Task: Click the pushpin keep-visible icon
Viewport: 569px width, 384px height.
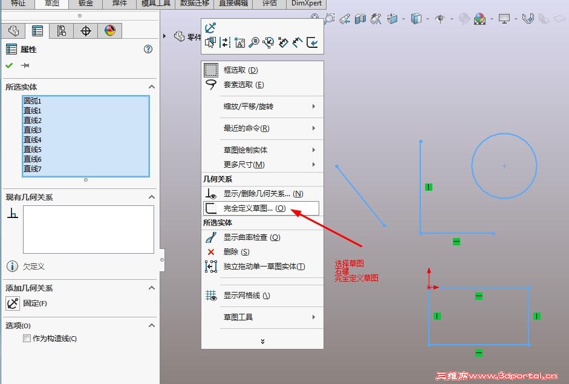Action: point(25,65)
